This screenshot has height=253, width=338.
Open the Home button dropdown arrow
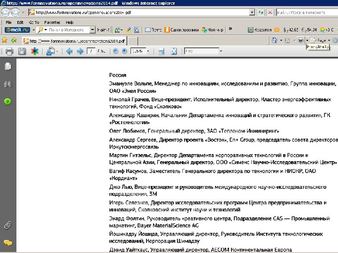click(x=281, y=40)
